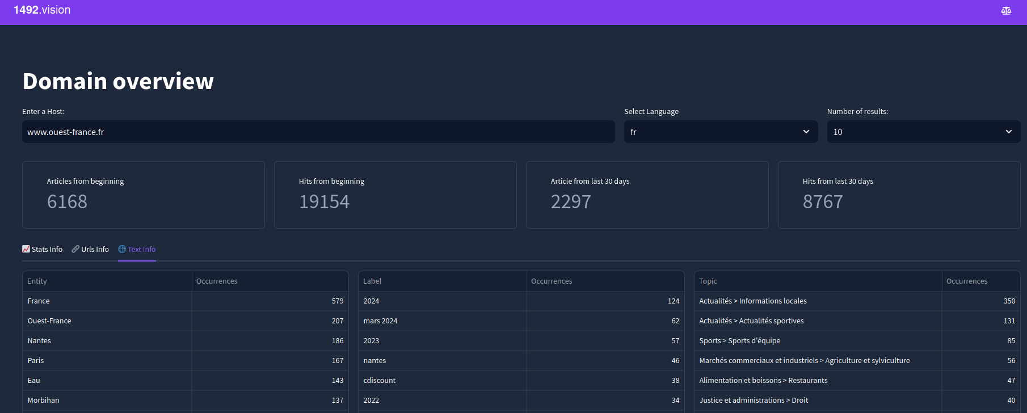The width and height of the screenshot is (1027, 413).
Task: Click the globe icon beside Text Info
Action: coord(122,249)
